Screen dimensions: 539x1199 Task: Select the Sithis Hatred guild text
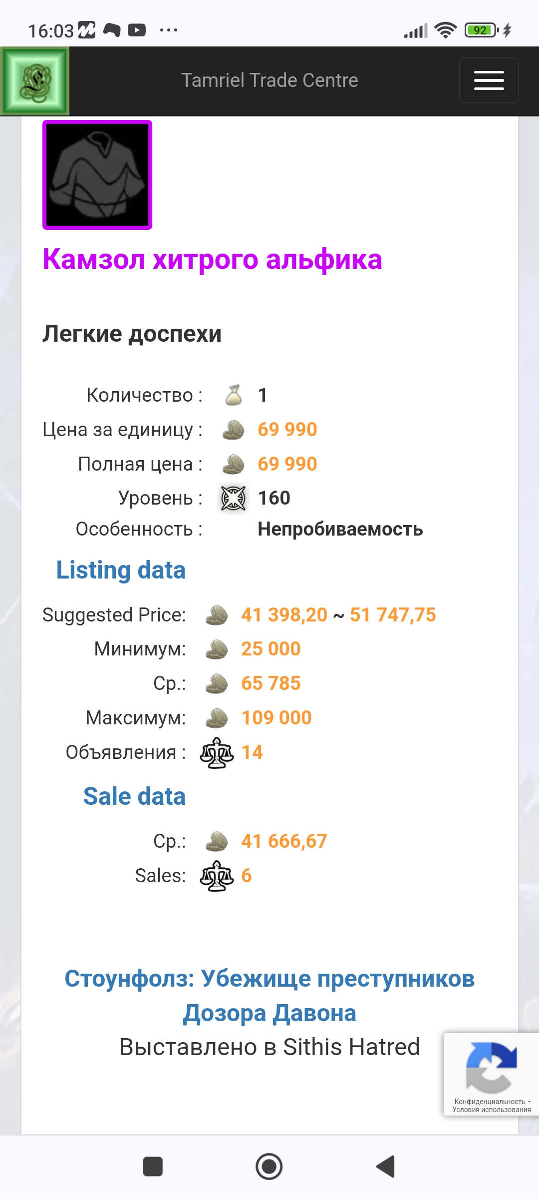tap(351, 1047)
